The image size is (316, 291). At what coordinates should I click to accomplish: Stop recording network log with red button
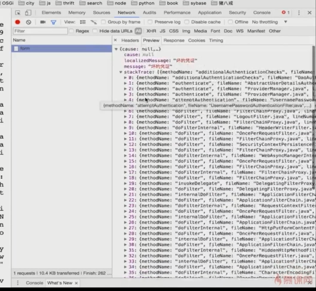pyautogui.click(x=18, y=22)
